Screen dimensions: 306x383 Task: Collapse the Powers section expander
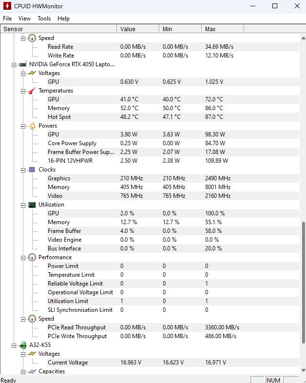point(23,126)
